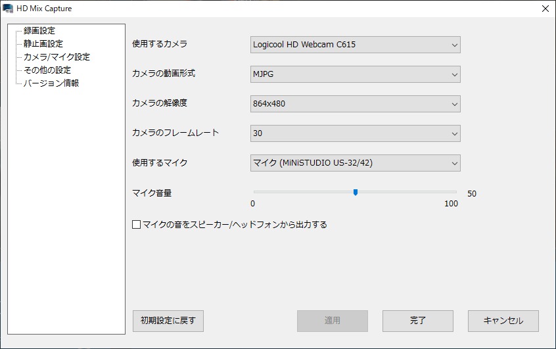Open the 使用するカメラ dropdown
Image resolution: width=556 pixels, height=349 pixels.
[x=356, y=45]
